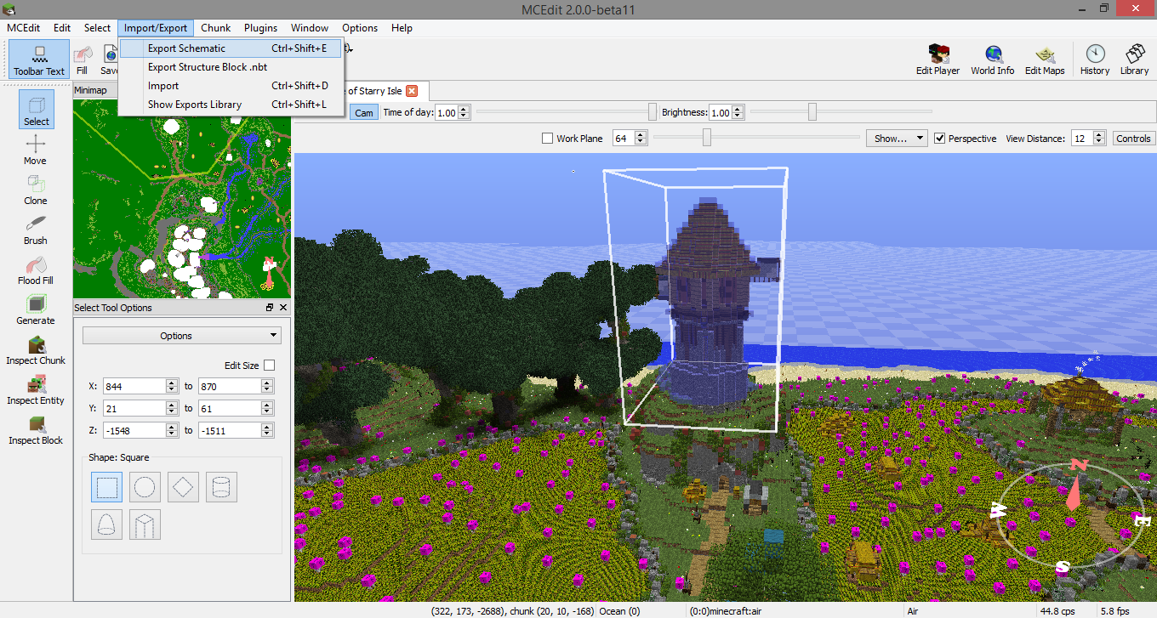Open the Generate tool
1157x618 pixels.
click(x=36, y=309)
